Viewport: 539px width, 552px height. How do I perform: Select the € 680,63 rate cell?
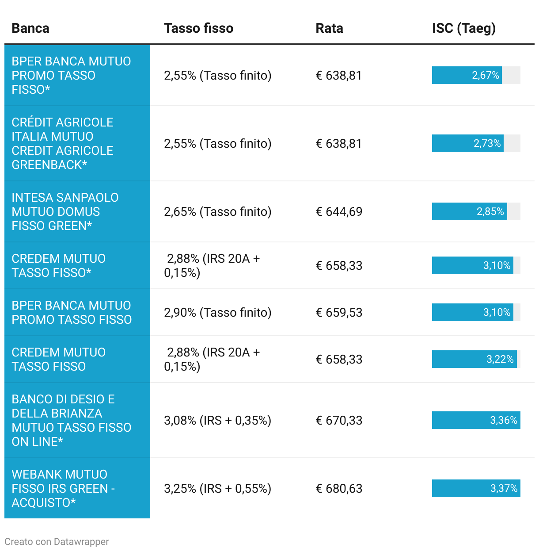tap(339, 488)
